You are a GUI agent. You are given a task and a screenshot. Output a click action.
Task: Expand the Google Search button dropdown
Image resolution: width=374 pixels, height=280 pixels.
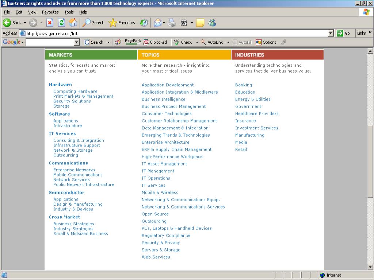click(108, 42)
